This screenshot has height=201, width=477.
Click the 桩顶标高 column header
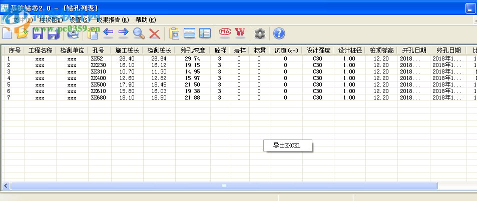point(381,50)
